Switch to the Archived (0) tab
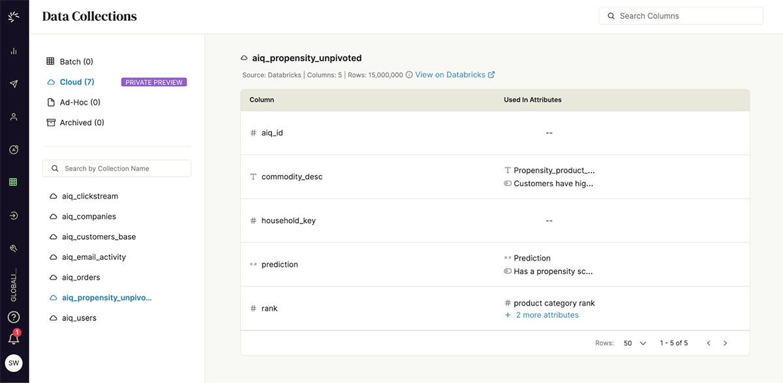 coord(82,122)
